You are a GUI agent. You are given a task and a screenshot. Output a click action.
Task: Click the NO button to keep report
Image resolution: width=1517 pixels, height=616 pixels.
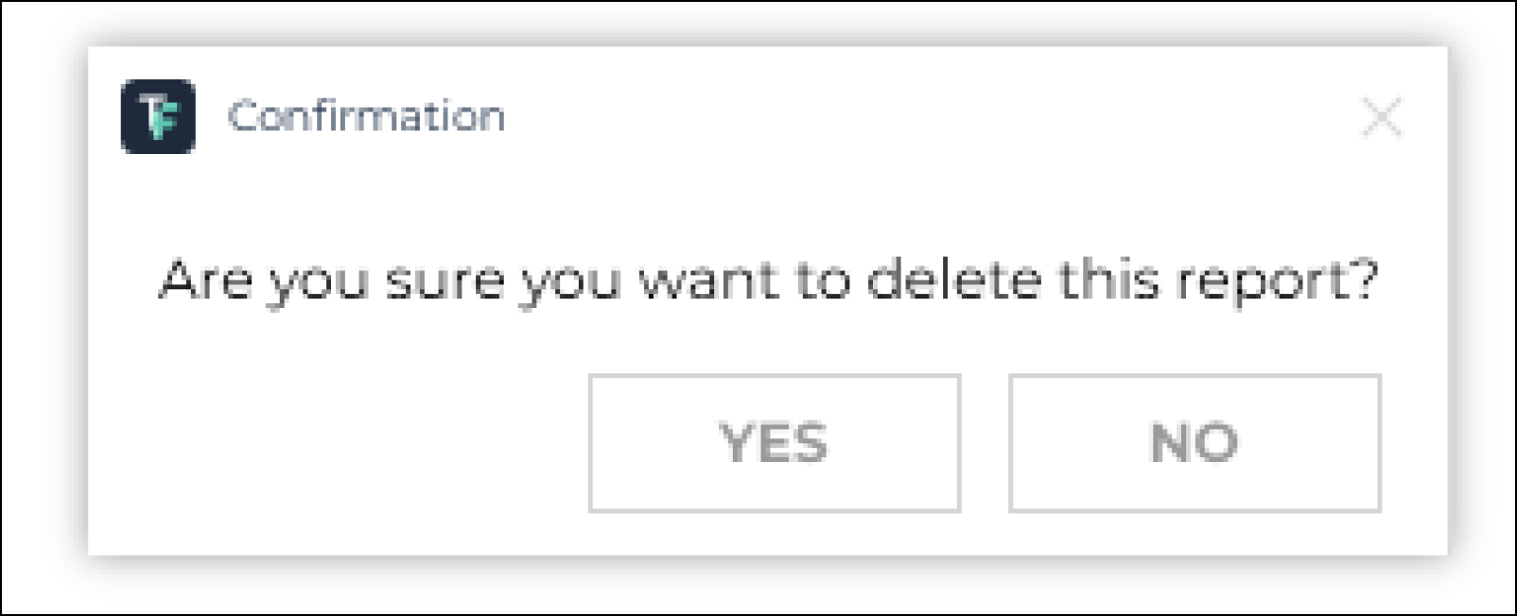click(1194, 443)
